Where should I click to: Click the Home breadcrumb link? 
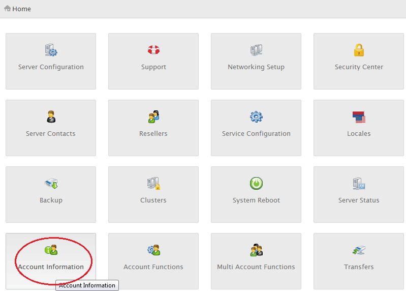click(x=21, y=9)
